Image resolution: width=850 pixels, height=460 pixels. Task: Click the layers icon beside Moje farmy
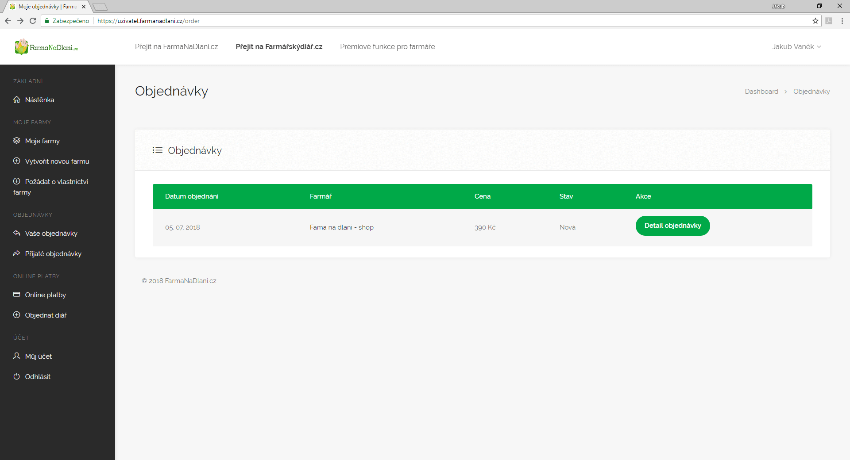pos(17,141)
